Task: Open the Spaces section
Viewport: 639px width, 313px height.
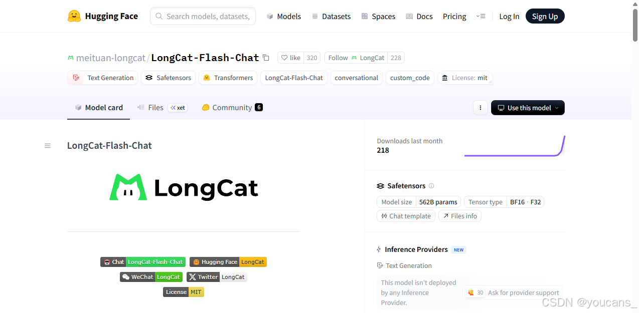Action: pos(378,16)
